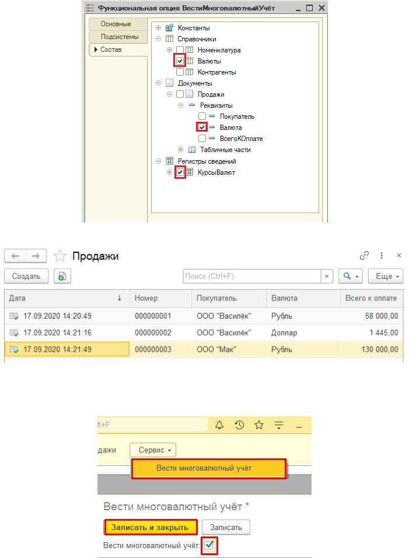Click the favorites star in toolbar
The width and height of the screenshot is (409, 558).
pos(259,425)
